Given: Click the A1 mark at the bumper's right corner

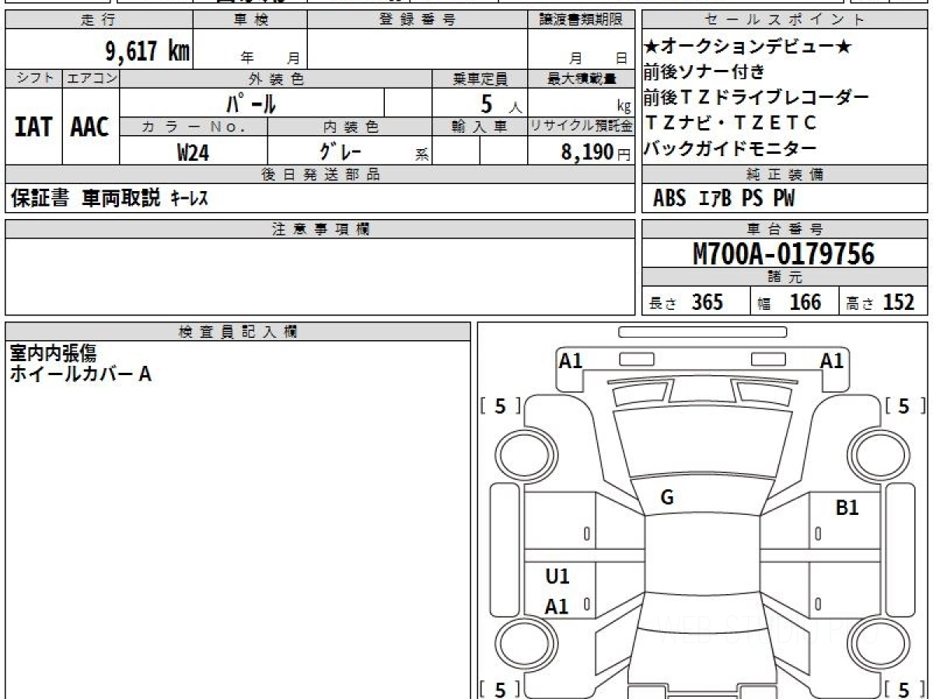Looking at the screenshot, I should coord(832,360).
